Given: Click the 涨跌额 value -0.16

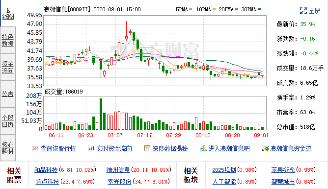Looking at the screenshot, I should tap(307, 39).
